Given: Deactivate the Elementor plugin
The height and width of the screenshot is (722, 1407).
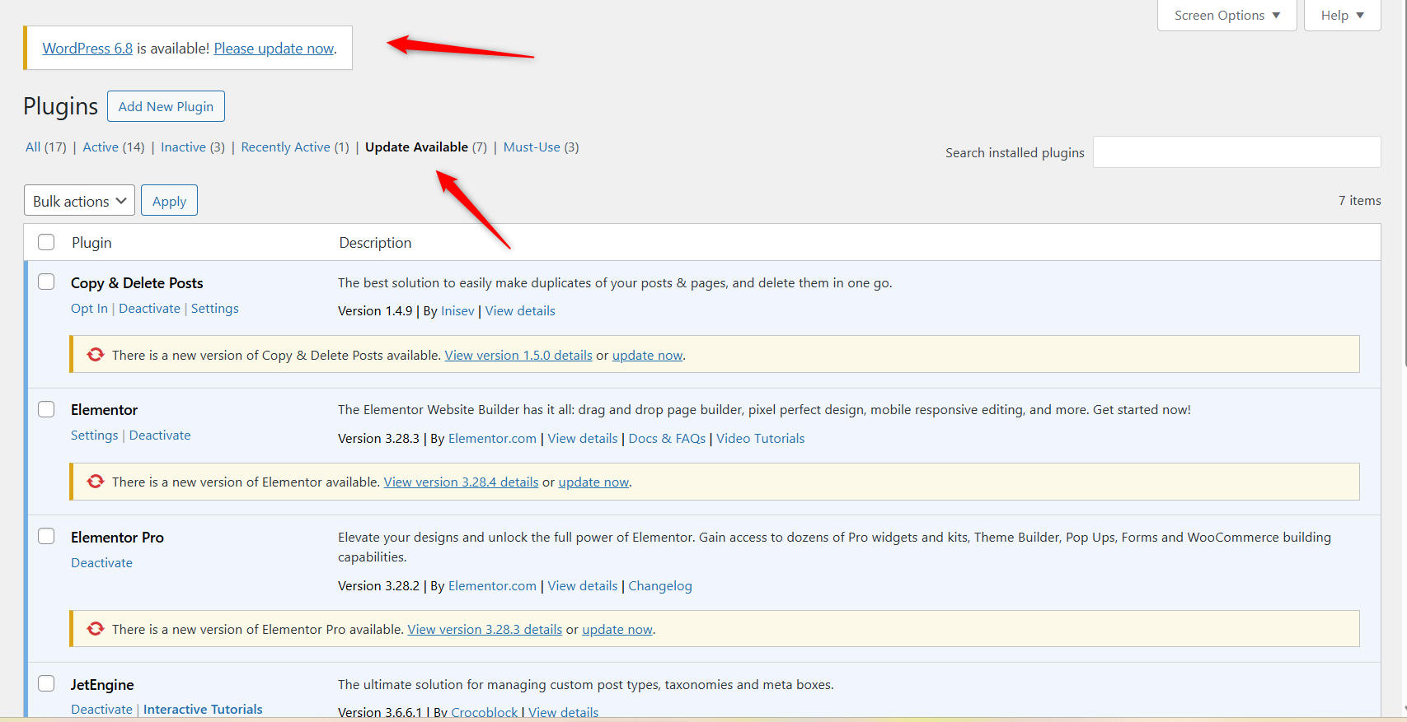Looking at the screenshot, I should click(160, 436).
